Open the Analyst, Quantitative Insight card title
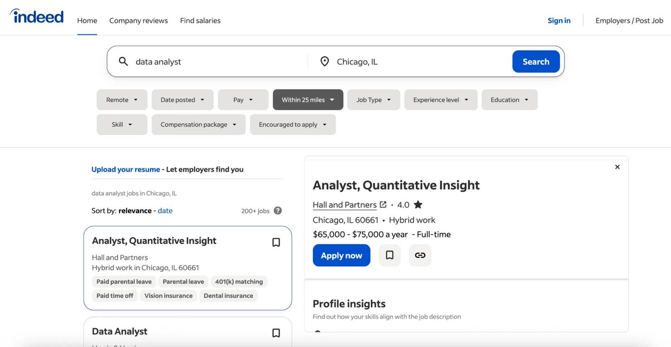The image size is (671, 347). [x=154, y=241]
